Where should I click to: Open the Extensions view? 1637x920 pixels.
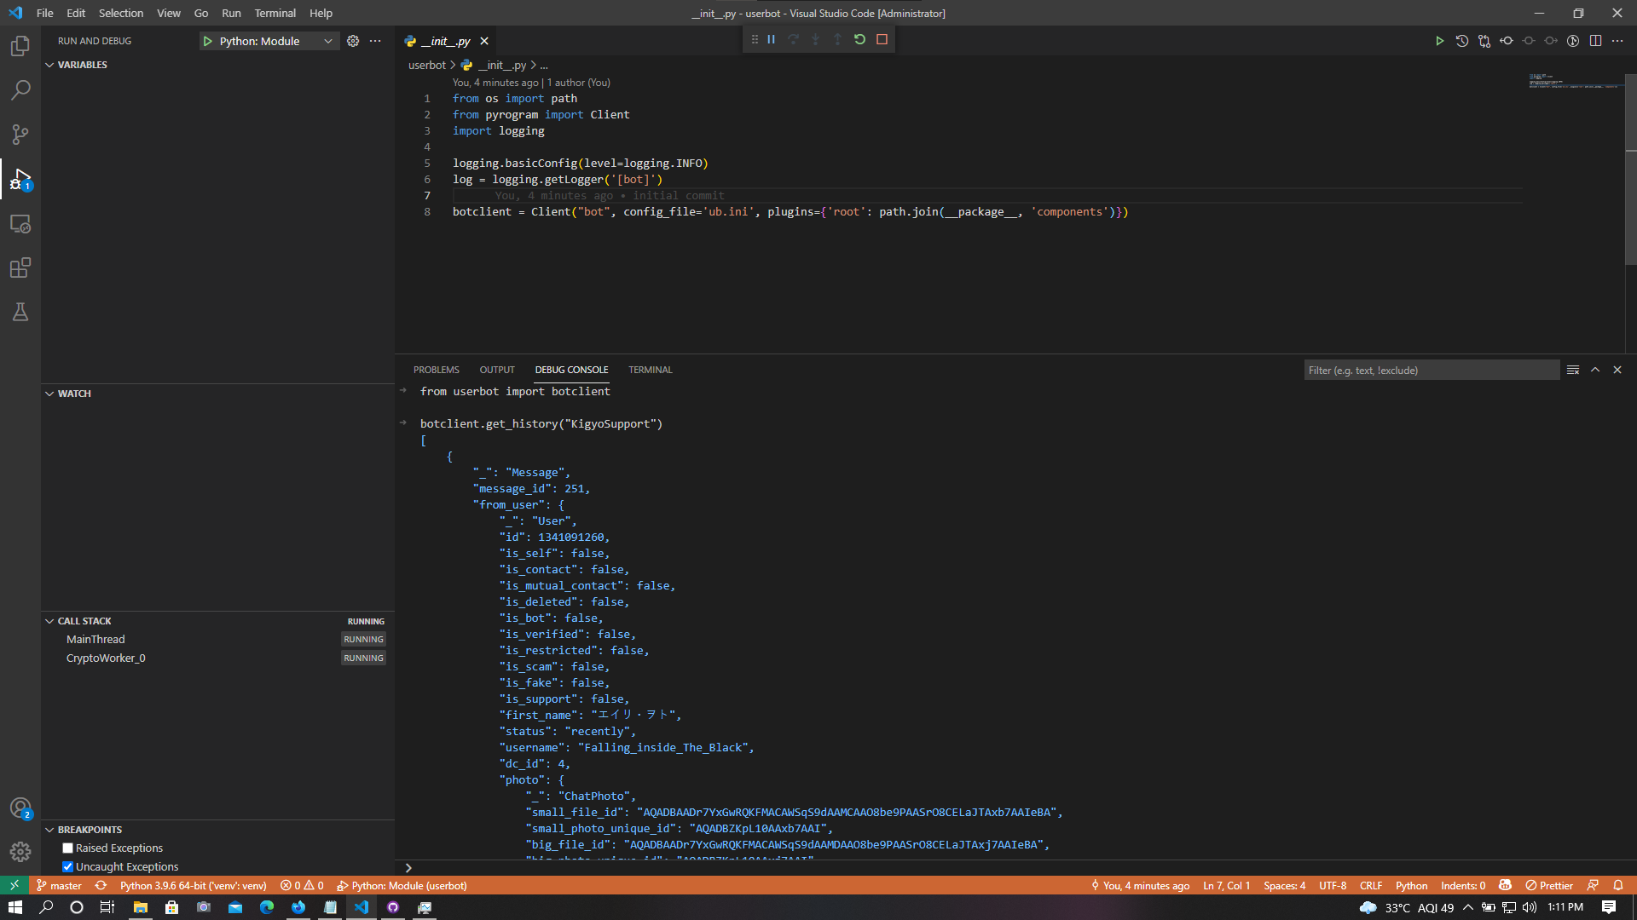point(20,267)
